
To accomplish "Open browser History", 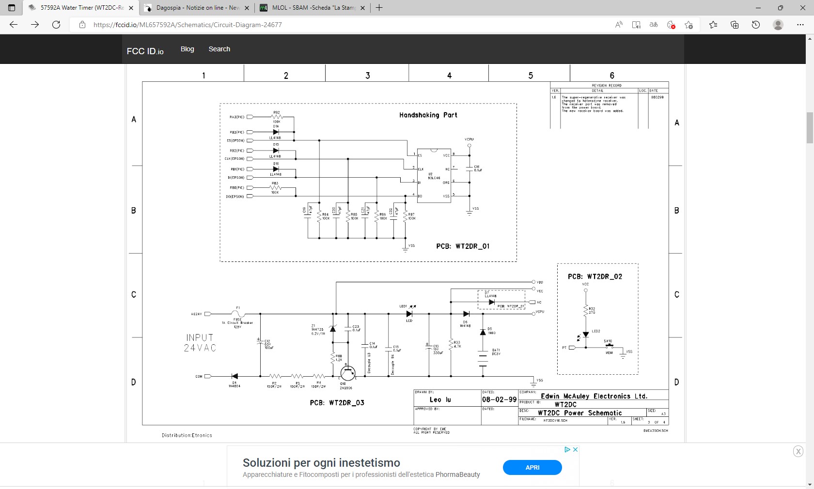I will (756, 25).
